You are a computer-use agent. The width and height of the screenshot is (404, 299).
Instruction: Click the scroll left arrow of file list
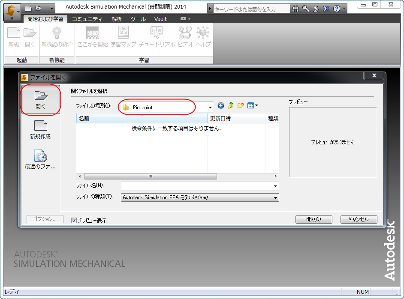(80, 176)
